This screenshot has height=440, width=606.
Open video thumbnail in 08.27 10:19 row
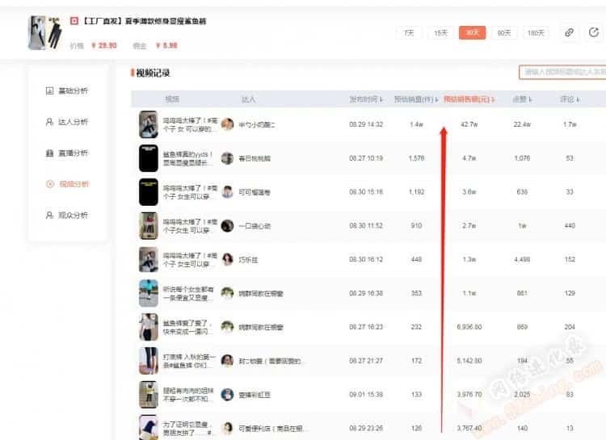click(x=149, y=158)
